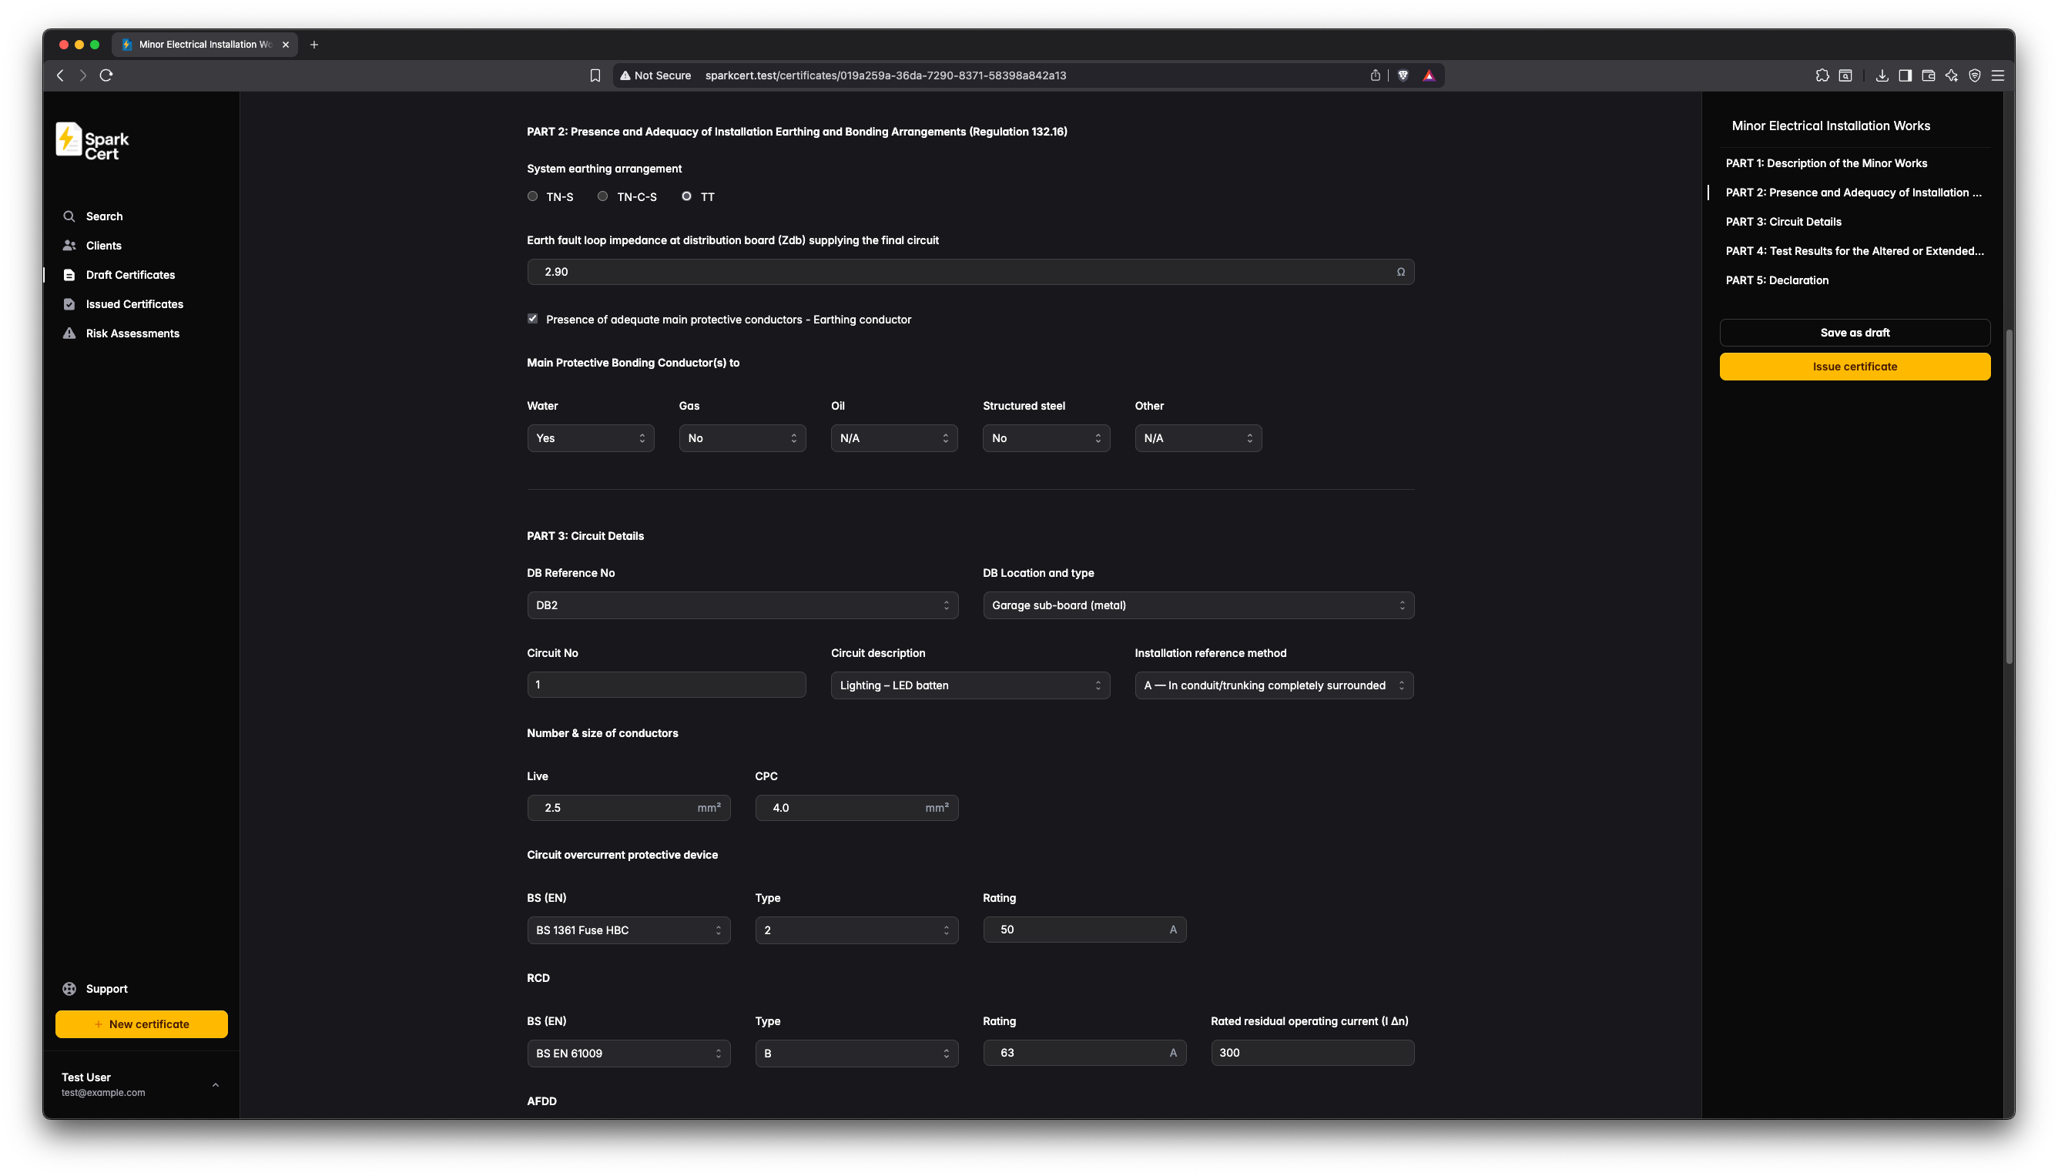Screen dimensions: 2058x1176
Task: Open the browser downloads panel
Action: point(1881,75)
